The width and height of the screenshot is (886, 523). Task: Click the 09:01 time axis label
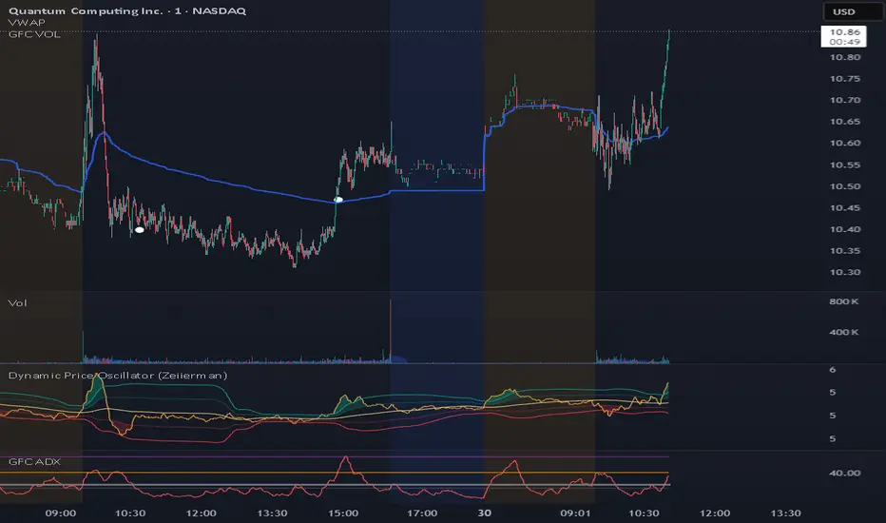tap(577, 513)
